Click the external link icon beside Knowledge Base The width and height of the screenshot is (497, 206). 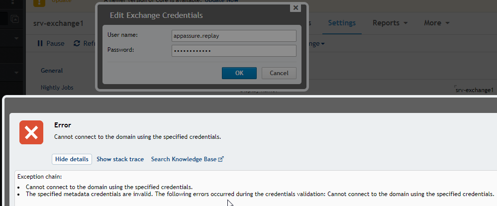[221, 159]
